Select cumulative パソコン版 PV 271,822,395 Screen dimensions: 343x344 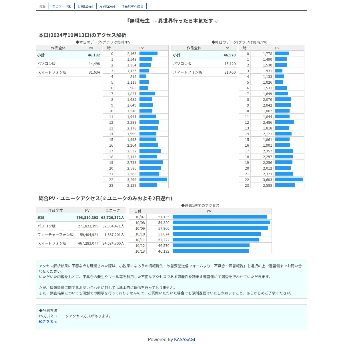88,226
